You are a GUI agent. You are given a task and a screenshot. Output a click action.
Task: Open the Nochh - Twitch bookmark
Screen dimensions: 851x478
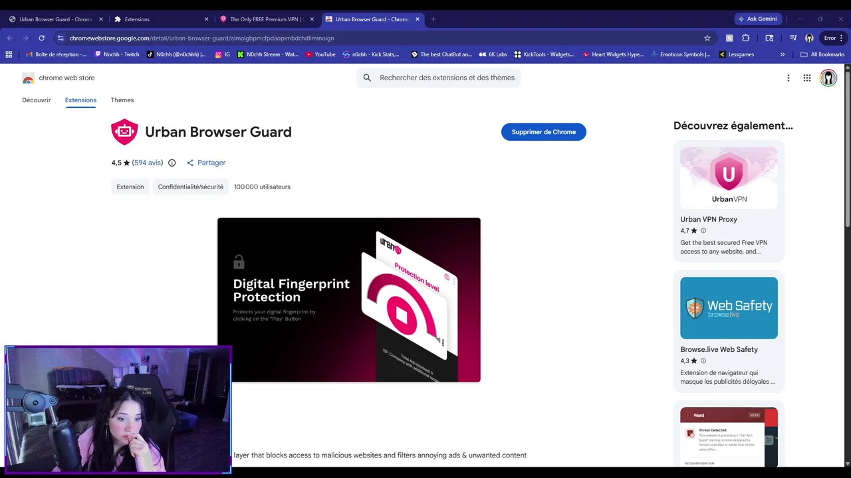pyautogui.click(x=117, y=54)
